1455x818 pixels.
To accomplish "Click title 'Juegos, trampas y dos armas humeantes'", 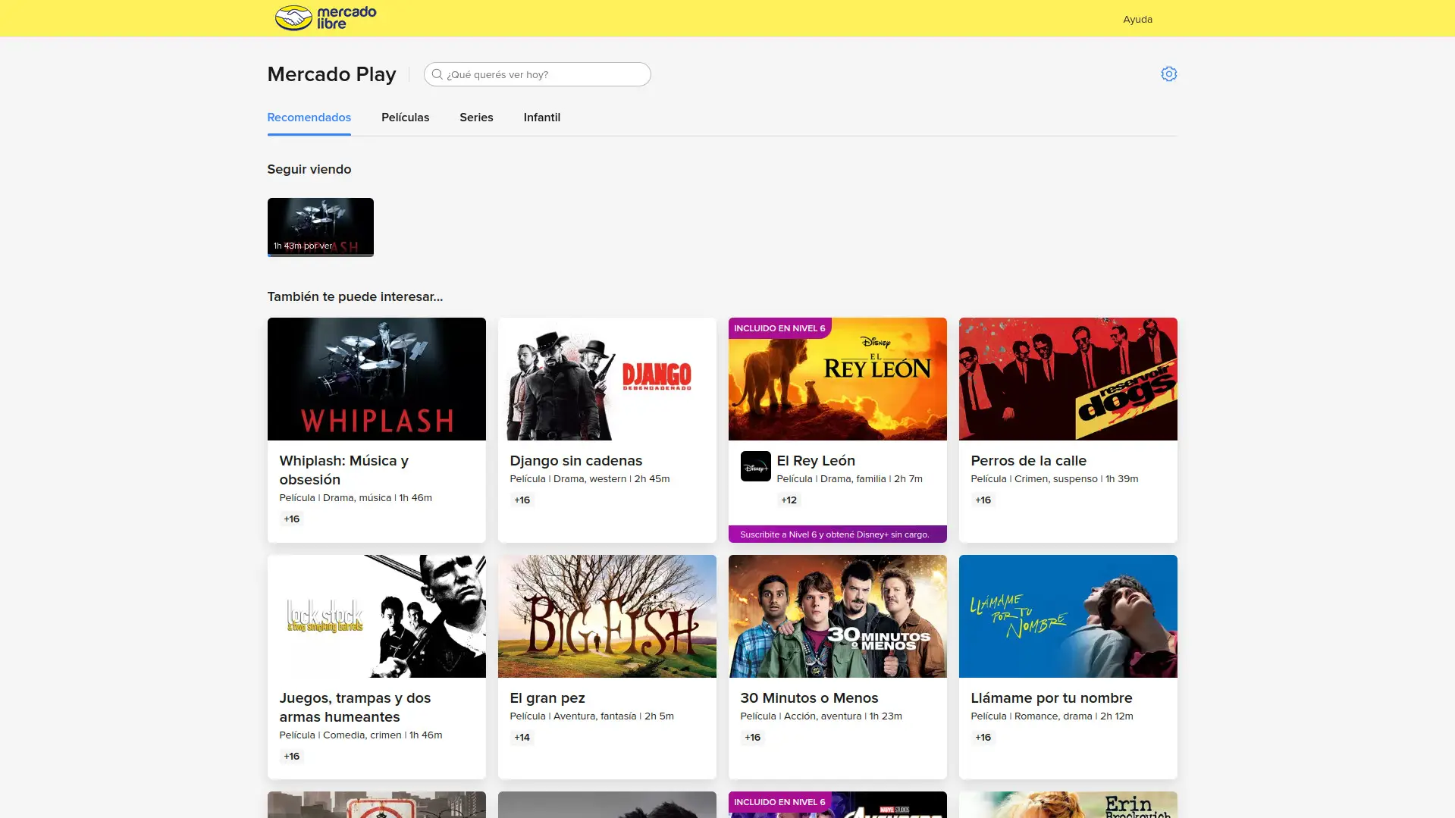I will coord(355,707).
